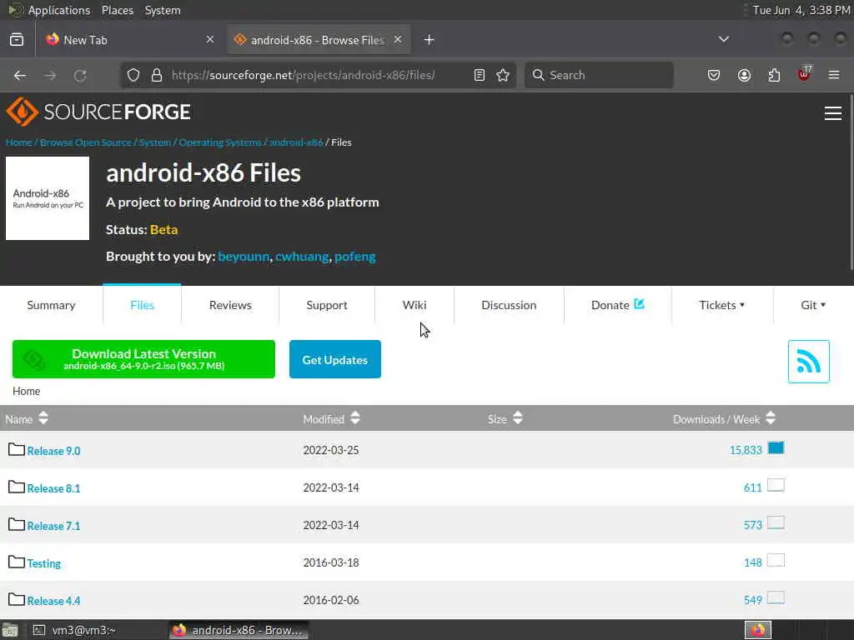Image resolution: width=854 pixels, height=640 pixels.
Task: Click the SourceForge logo
Action: point(98,112)
